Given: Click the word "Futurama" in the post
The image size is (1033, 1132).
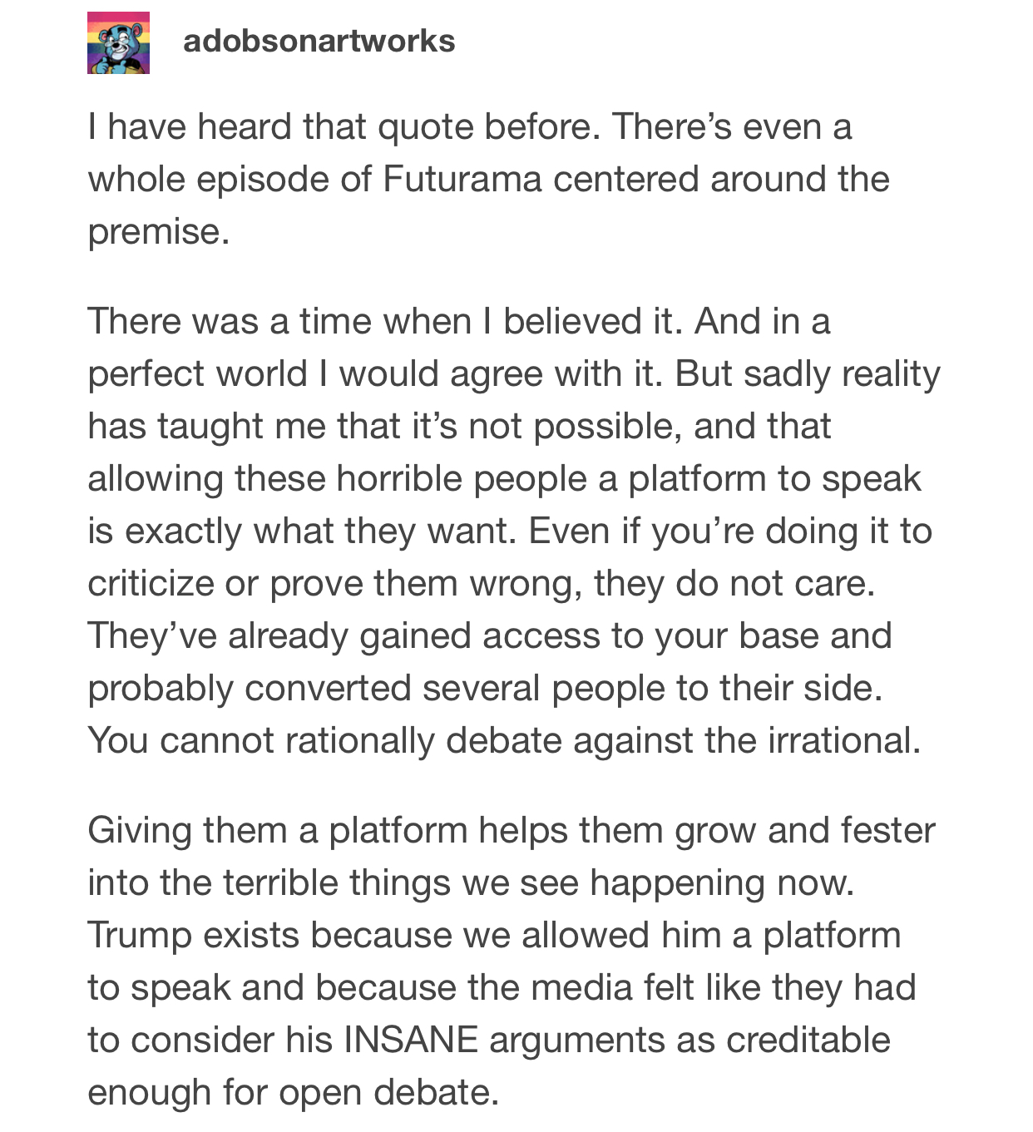Looking at the screenshot, I should pyautogui.click(x=462, y=179).
